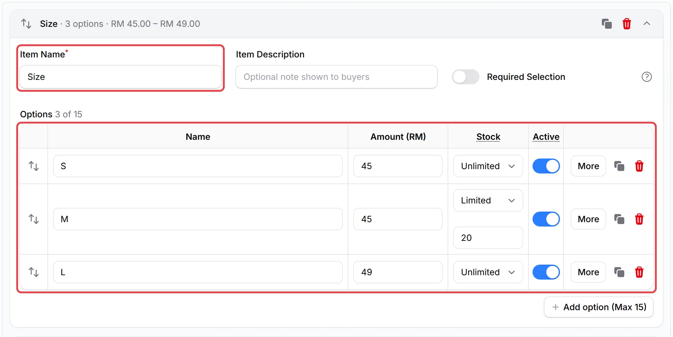
Task: Click the amount field for option S
Action: pos(398,166)
